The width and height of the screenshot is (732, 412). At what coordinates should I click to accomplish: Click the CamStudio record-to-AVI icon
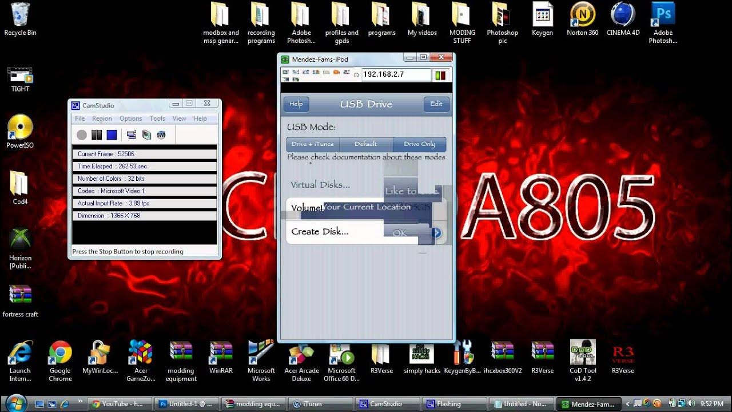(x=146, y=135)
